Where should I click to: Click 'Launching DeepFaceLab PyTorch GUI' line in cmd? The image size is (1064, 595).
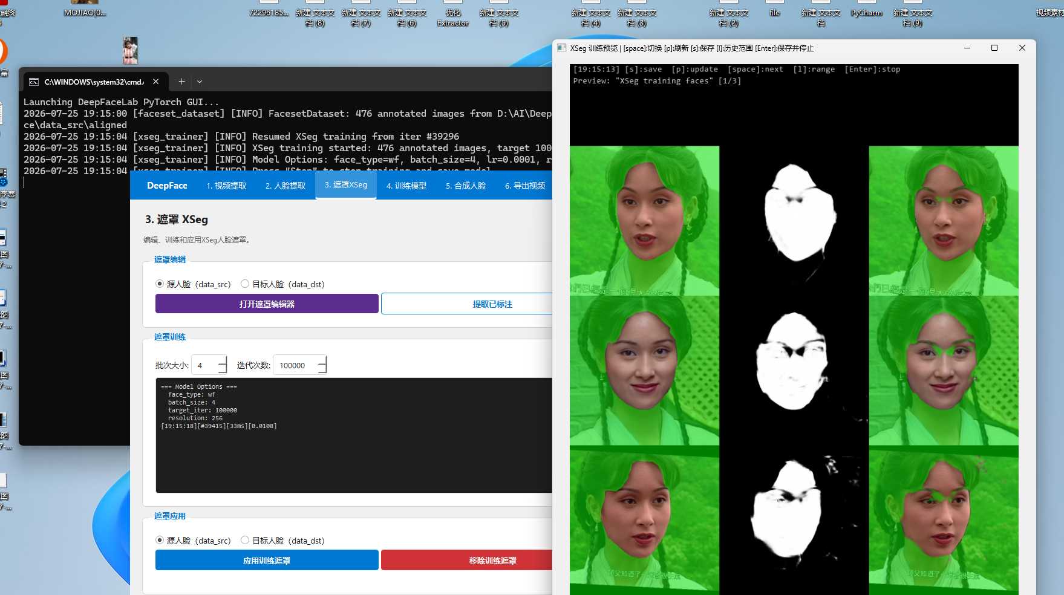click(121, 102)
